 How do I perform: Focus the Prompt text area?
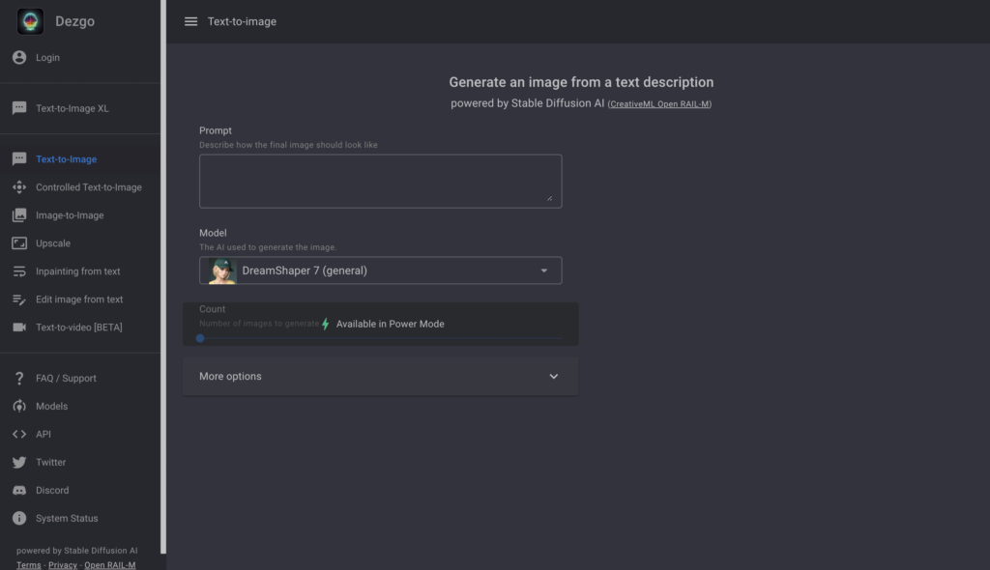(381, 182)
